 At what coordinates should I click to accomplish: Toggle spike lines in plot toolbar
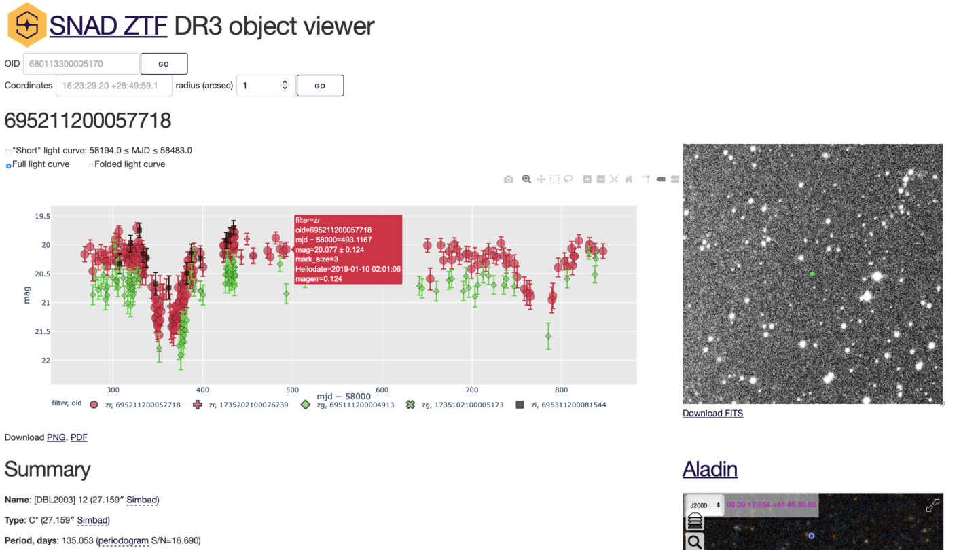(646, 179)
